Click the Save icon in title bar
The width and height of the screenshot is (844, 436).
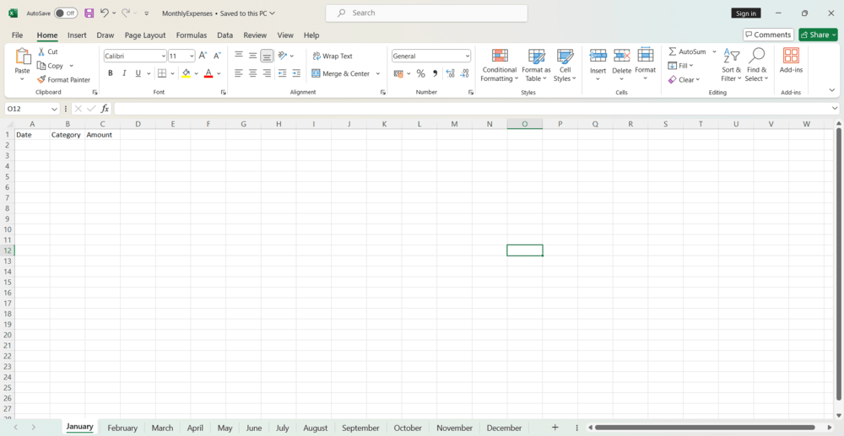[89, 13]
